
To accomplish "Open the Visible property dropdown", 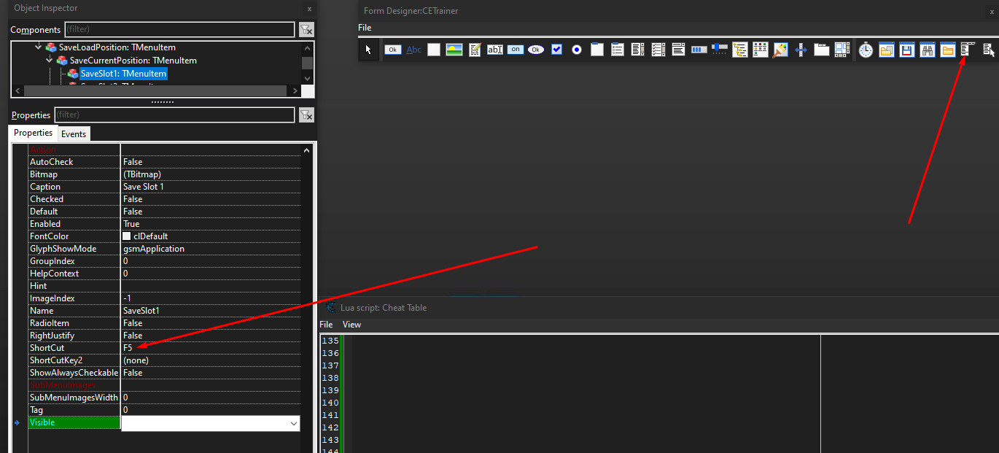I will (x=293, y=423).
